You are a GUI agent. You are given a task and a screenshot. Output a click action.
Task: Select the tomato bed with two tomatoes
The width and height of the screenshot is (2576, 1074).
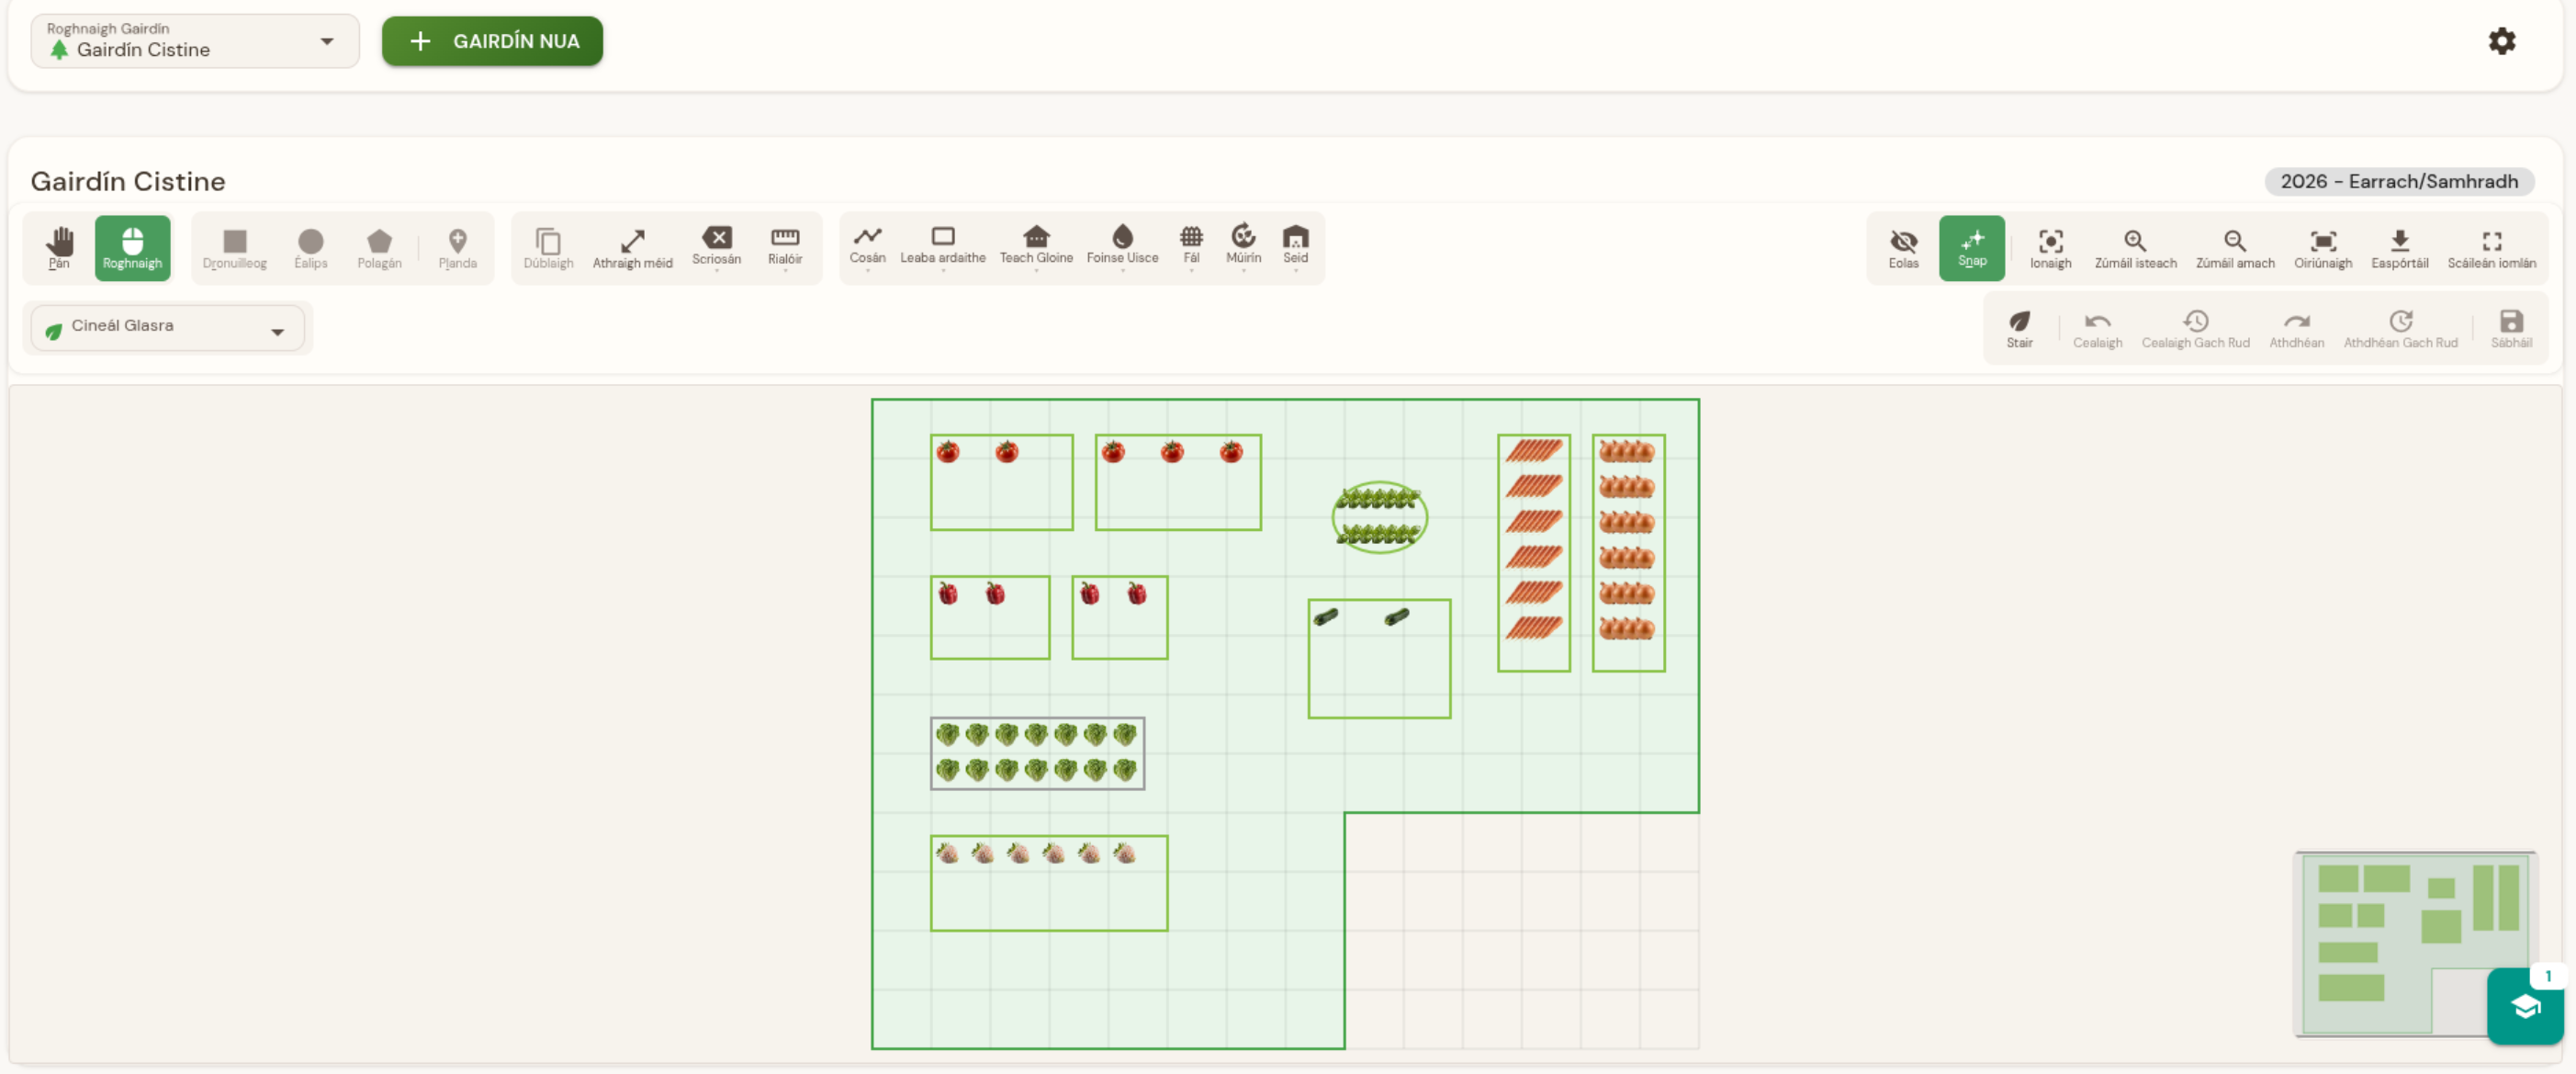point(1001,482)
